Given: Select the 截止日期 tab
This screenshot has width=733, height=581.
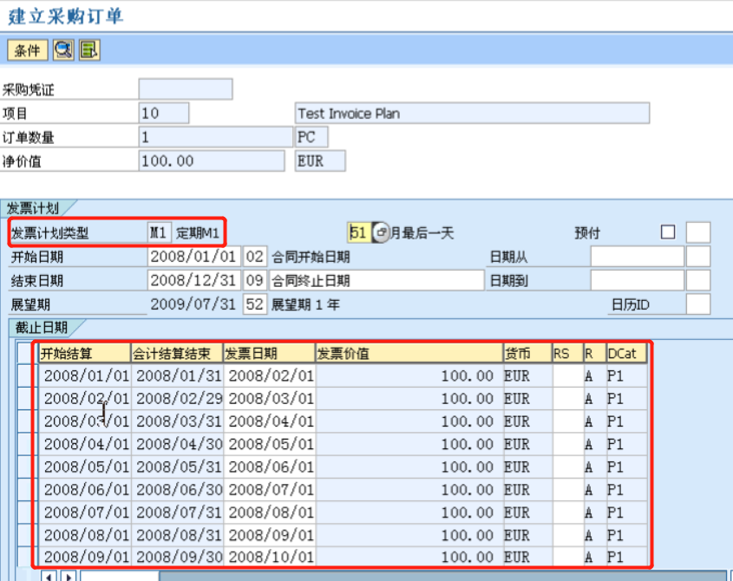Looking at the screenshot, I should point(41,328).
